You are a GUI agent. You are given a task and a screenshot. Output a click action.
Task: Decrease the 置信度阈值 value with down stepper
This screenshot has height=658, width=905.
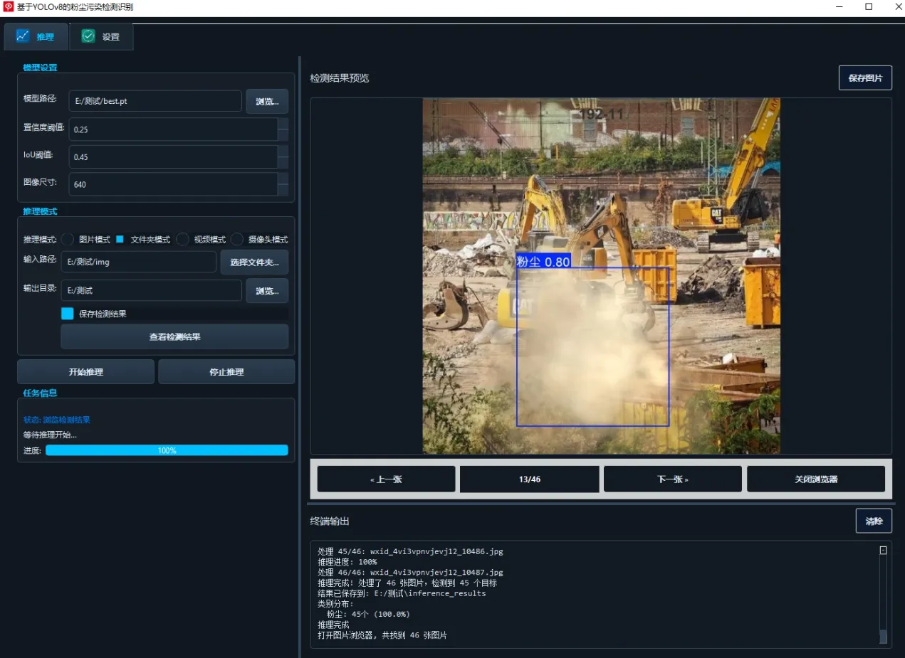(283, 135)
